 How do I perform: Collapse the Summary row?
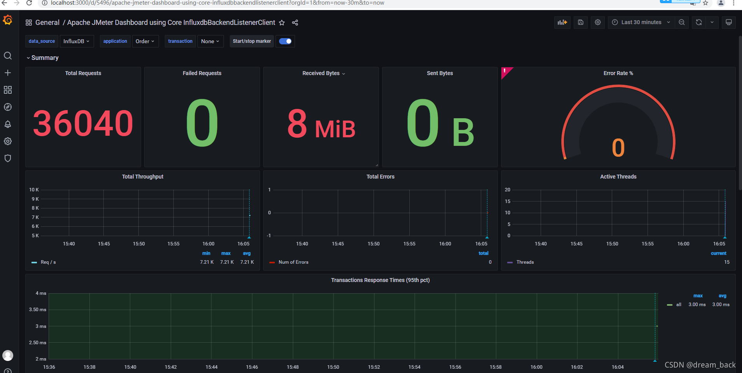click(42, 58)
